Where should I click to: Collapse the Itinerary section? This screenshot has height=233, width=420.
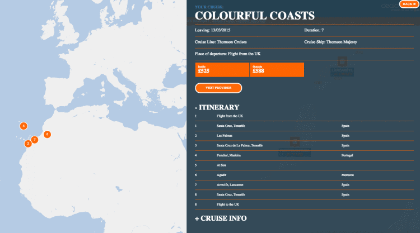coord(217,107)
